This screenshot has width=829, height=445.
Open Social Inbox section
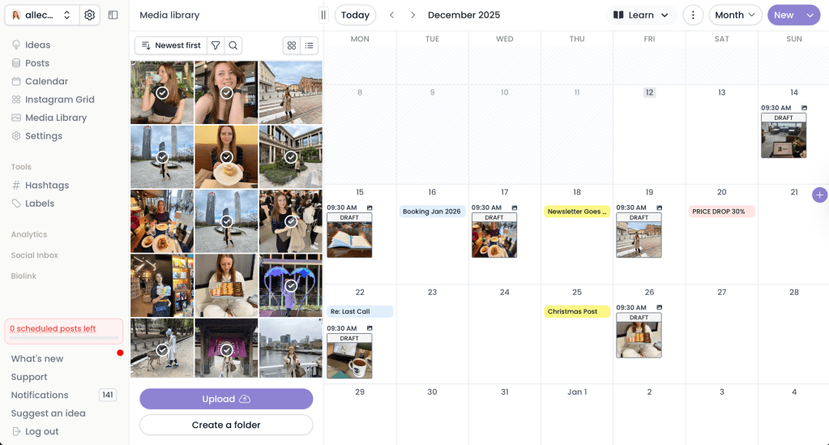click(34, 255)
